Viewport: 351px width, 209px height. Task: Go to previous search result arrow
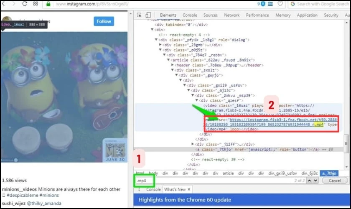(309, 181)
